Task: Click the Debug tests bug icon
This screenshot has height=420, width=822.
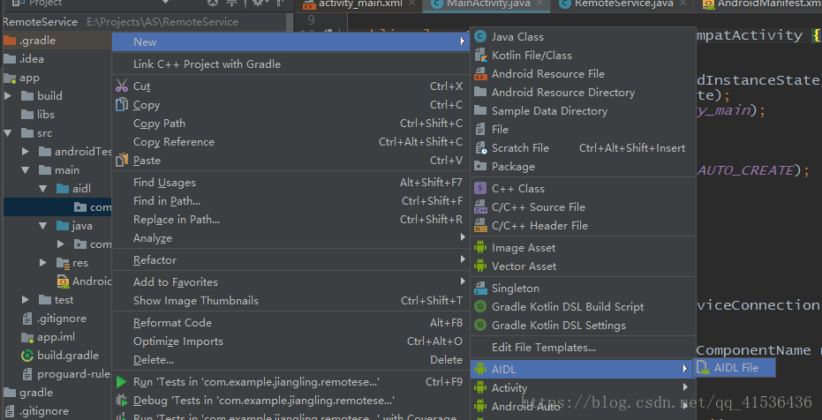Action: tap(122, 401)
